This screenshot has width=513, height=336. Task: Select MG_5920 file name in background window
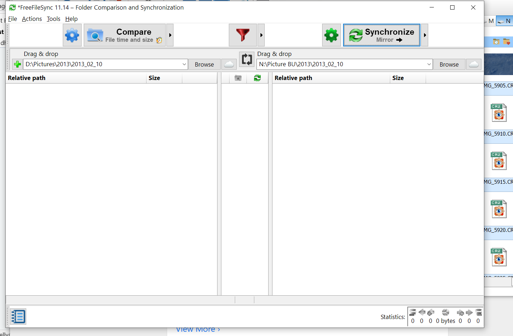pos(498,230)
